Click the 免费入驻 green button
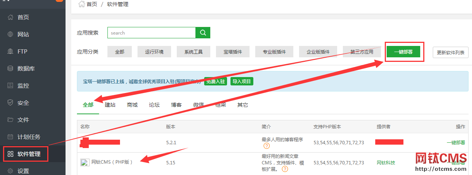This screenshot has width=472, height=175. coord(216,81)
